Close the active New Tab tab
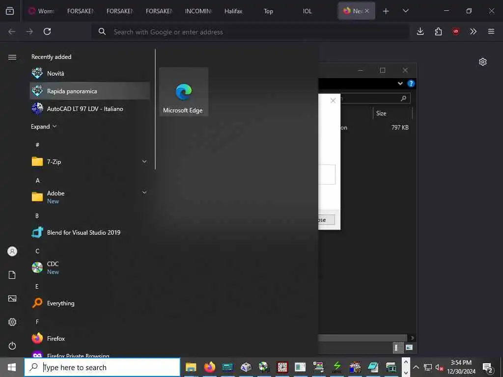The height and width of the screenshot is (377, 503). pos(367,11)
